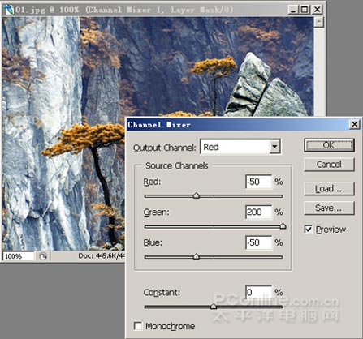
Task: Click OK to apply Channel Mixer
Action: pos(329,145)
